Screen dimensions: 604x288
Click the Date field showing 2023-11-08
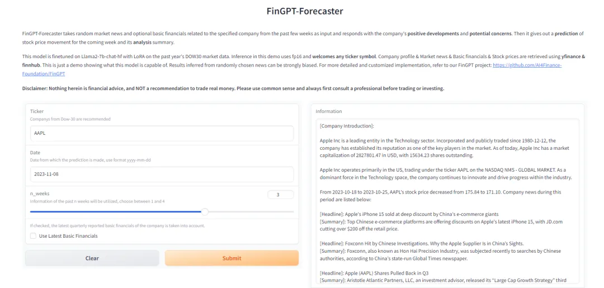click(x=161, y=174)
